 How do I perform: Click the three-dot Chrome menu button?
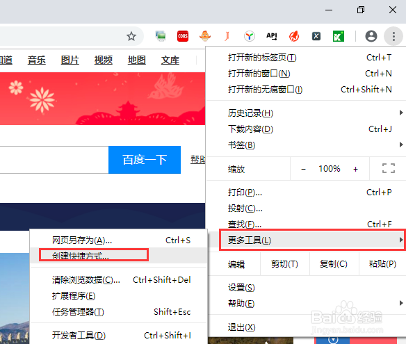(393, 36)
